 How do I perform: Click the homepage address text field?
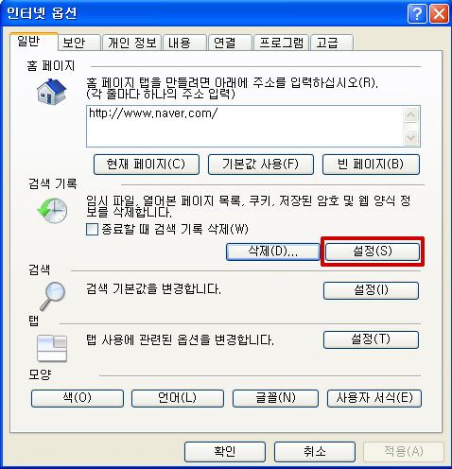245,126
